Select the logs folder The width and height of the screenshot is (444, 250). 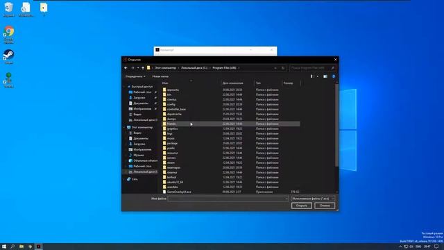point(169,133)
